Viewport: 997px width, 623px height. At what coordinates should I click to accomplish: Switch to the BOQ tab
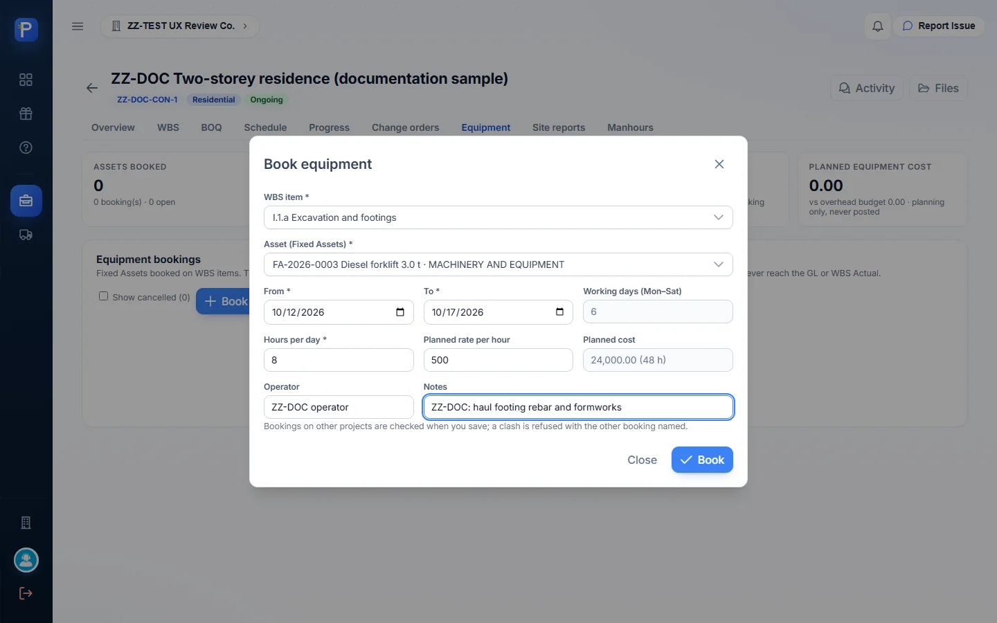[x=211, y=127]
